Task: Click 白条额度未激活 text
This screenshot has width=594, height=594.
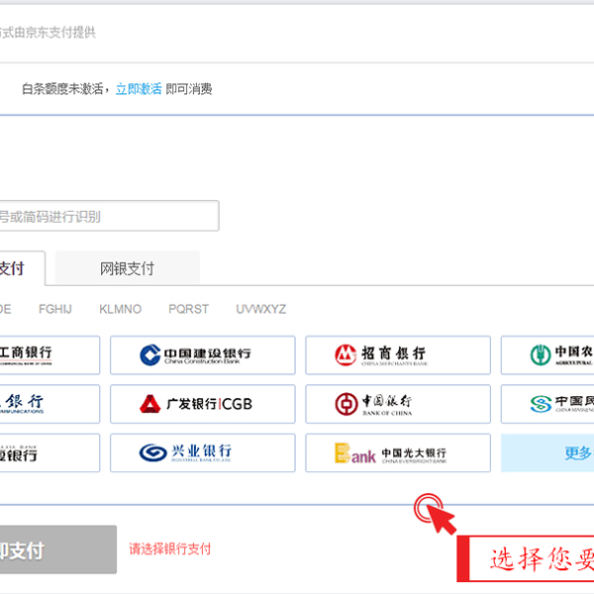Action: (62, 89)
